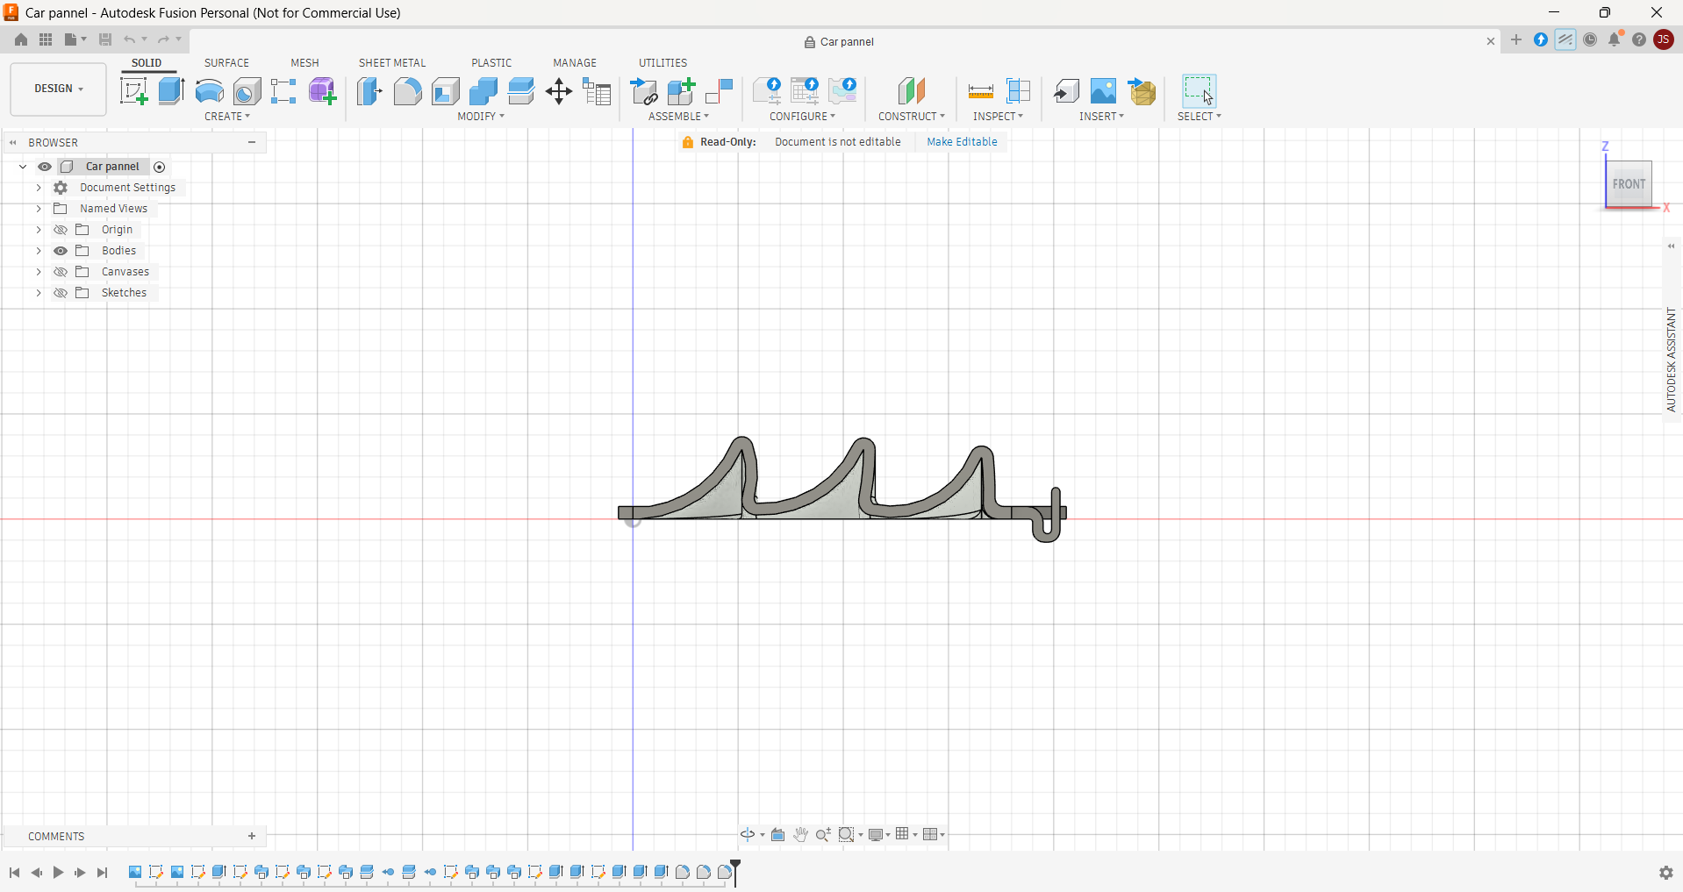Expand Named Views node
Screen dimensions: 1683x892
pyautogui.click(x=39, y=209)
